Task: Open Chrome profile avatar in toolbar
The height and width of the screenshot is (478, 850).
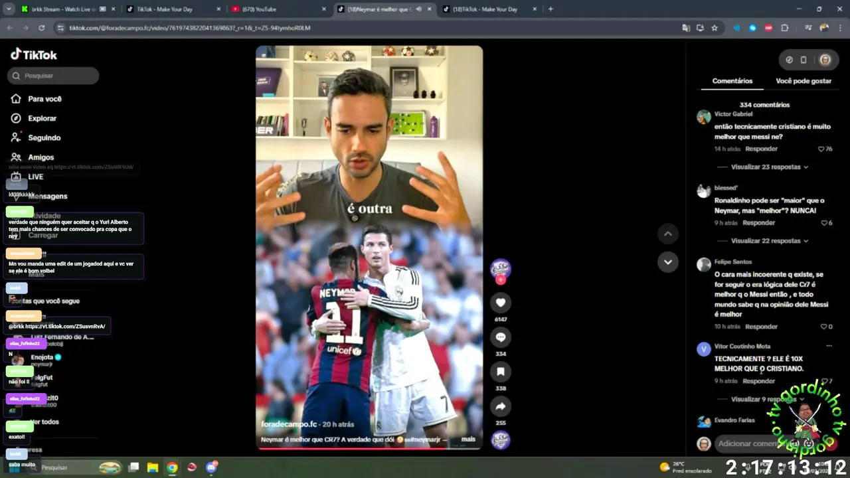Action: click(x=824, y=28)
